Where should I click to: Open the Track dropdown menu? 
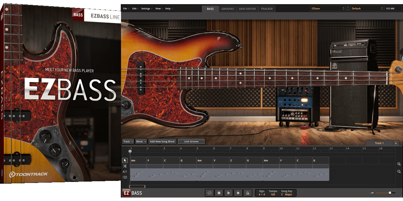point(128,141)
